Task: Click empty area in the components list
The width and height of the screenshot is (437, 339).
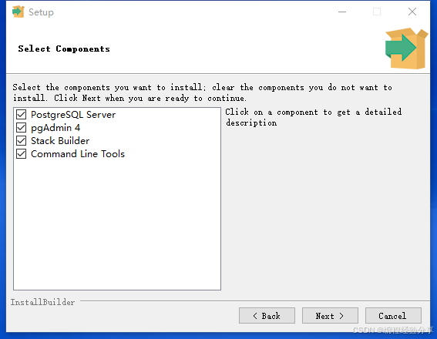Action: (117, 223)
